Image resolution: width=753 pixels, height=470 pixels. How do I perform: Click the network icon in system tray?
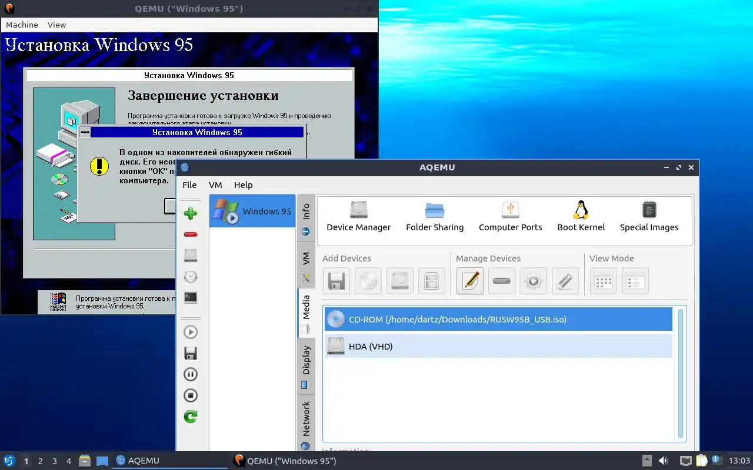click(685, 461)
